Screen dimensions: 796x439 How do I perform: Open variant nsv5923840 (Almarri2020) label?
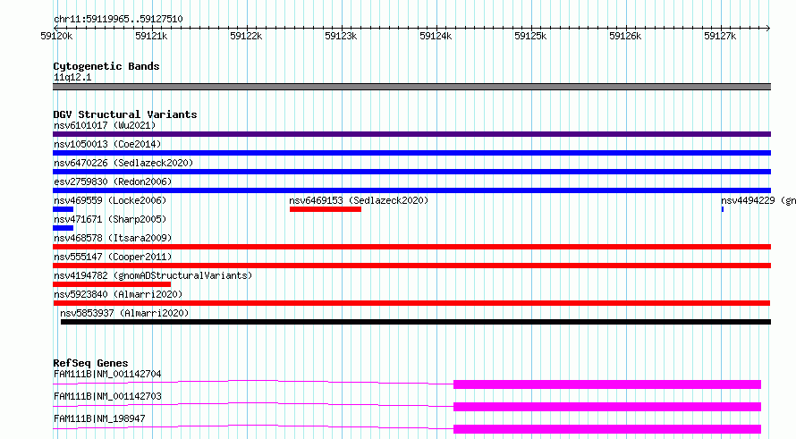[x=118, y=294]
